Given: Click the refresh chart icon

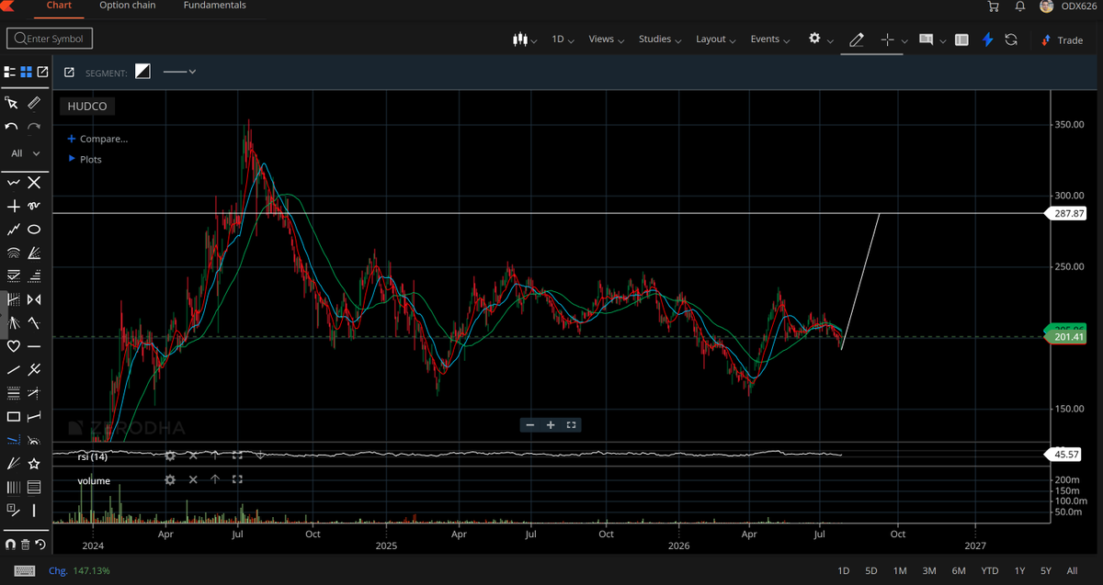Looking at the screenshot, I should coord(1011,39).
